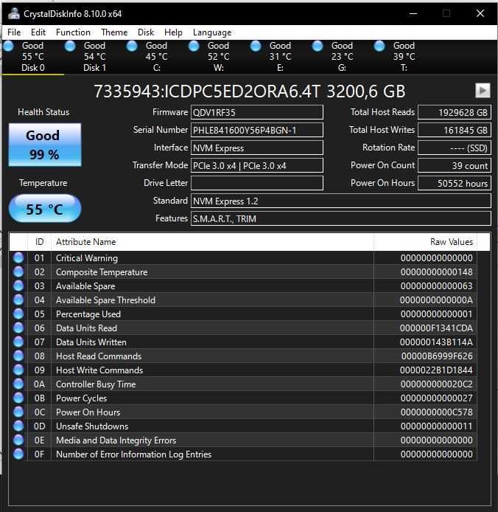Click the Attribute Name column header
The image size is (498, 512).
212,242
